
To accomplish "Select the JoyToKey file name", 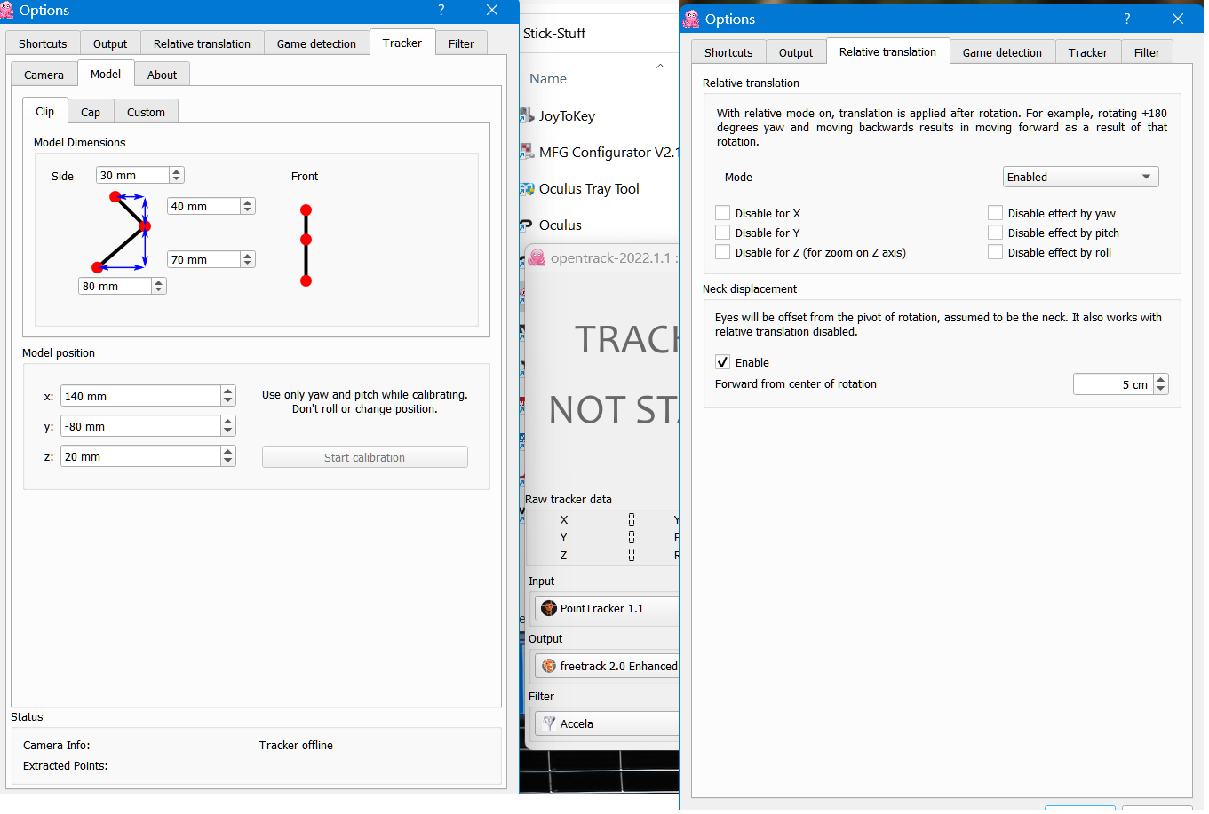I will [x=567, y=115].
